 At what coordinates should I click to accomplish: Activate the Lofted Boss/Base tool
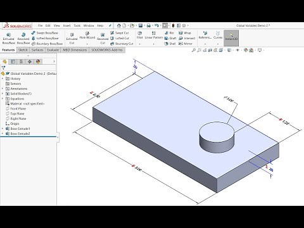coord(45,38)
